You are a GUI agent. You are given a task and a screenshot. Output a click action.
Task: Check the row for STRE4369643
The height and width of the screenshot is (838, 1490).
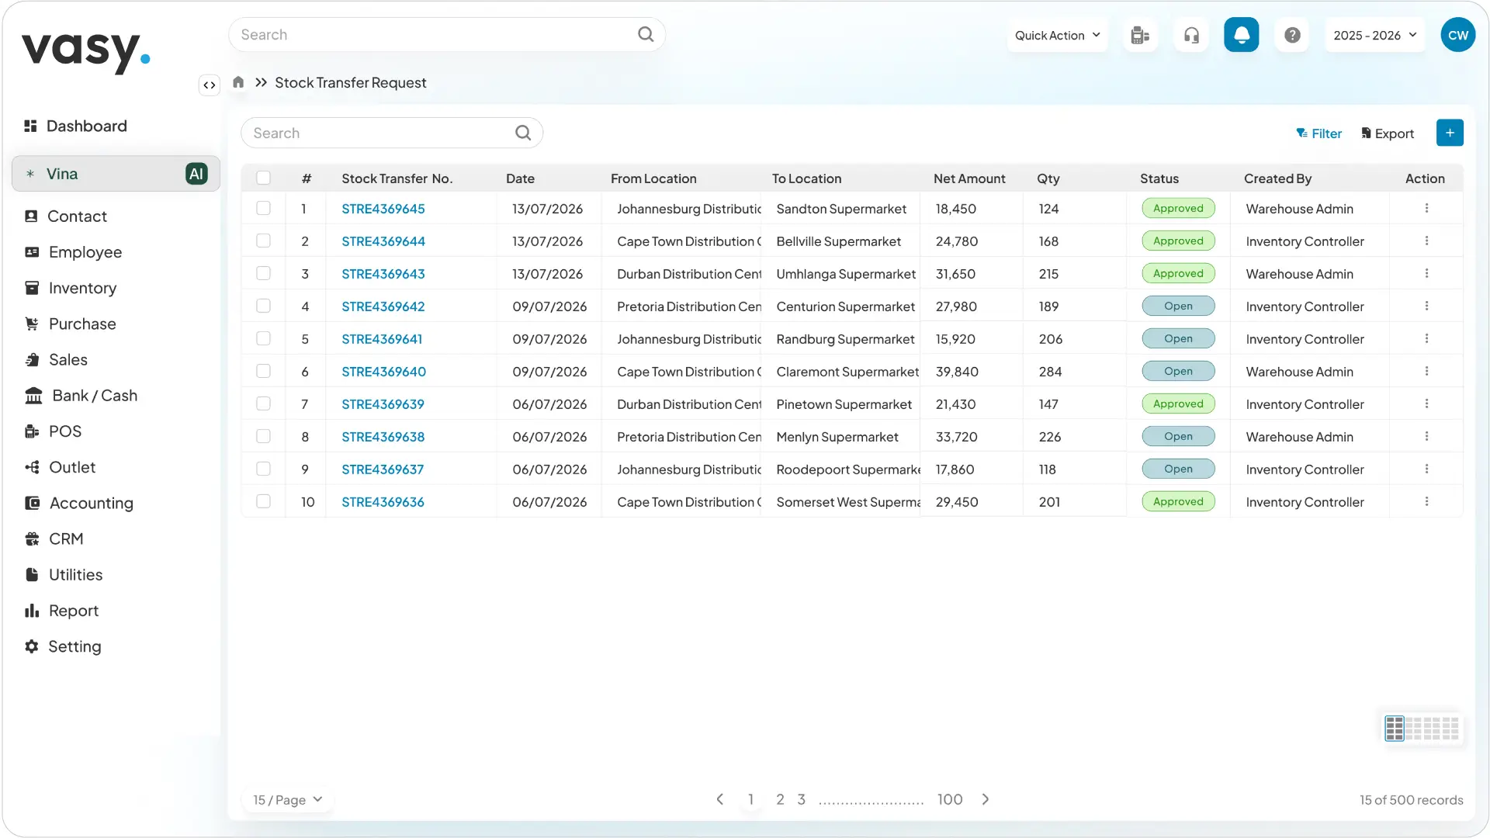pyautogui.click(x=264, y=274)
